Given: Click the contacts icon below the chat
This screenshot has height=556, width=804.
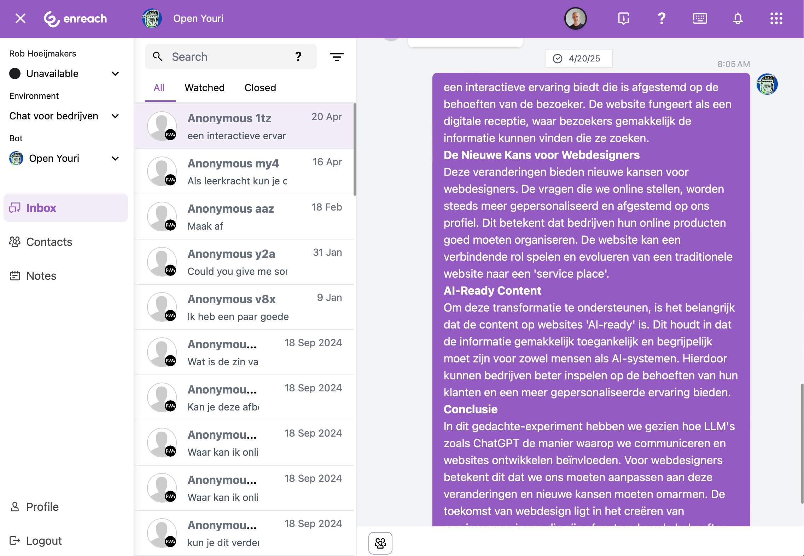Looking at the screenshot, I should point(380,543).
